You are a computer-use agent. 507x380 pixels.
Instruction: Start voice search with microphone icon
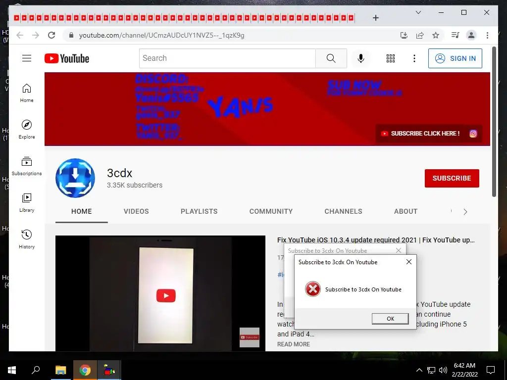coord(361,58)
